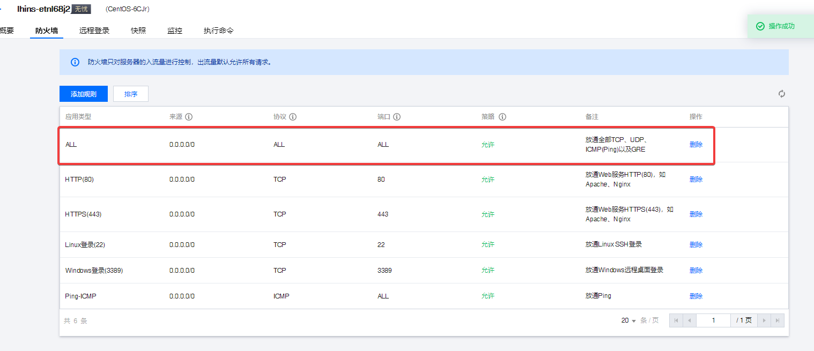The width and height of the screenshot is (814, 351).
Task: Click port value 443
Action: 383,214
